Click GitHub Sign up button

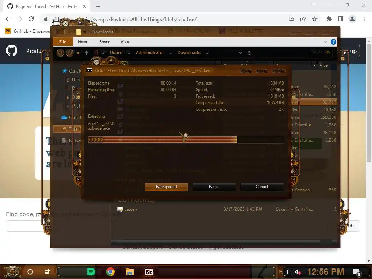(x=348, y=51)
